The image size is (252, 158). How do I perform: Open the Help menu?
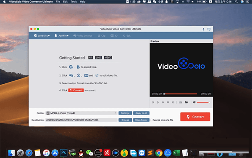click(83, 2)
